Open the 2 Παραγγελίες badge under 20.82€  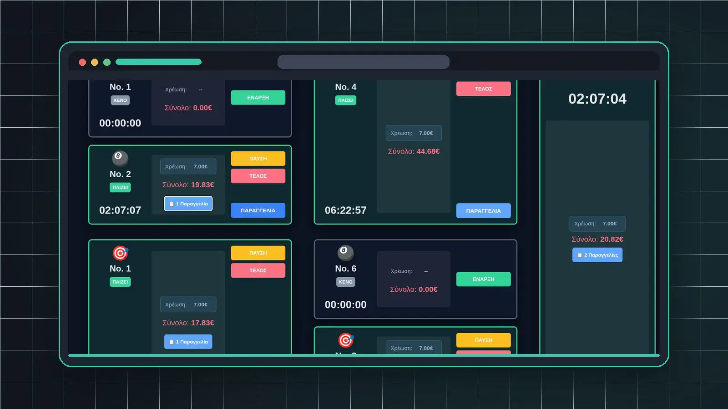(597, 255)
